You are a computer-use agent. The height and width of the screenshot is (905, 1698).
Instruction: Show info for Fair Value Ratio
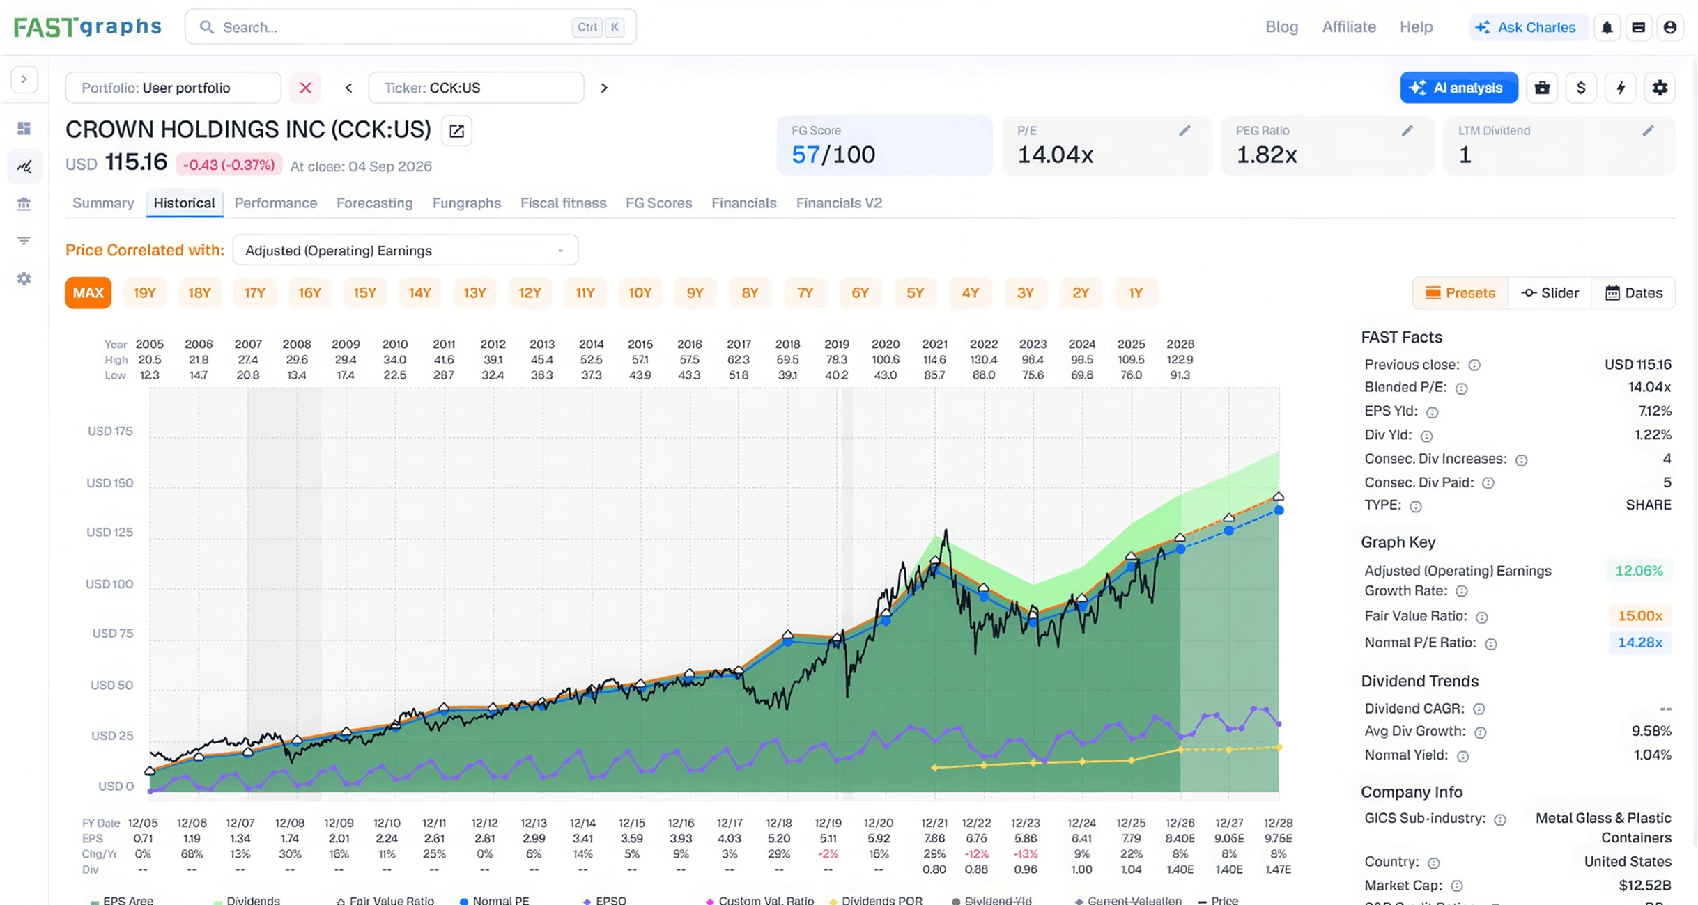point(1481,617)
